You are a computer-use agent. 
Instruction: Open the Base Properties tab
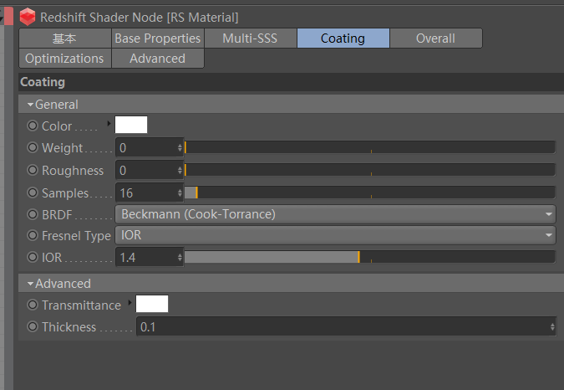point(158,38)
